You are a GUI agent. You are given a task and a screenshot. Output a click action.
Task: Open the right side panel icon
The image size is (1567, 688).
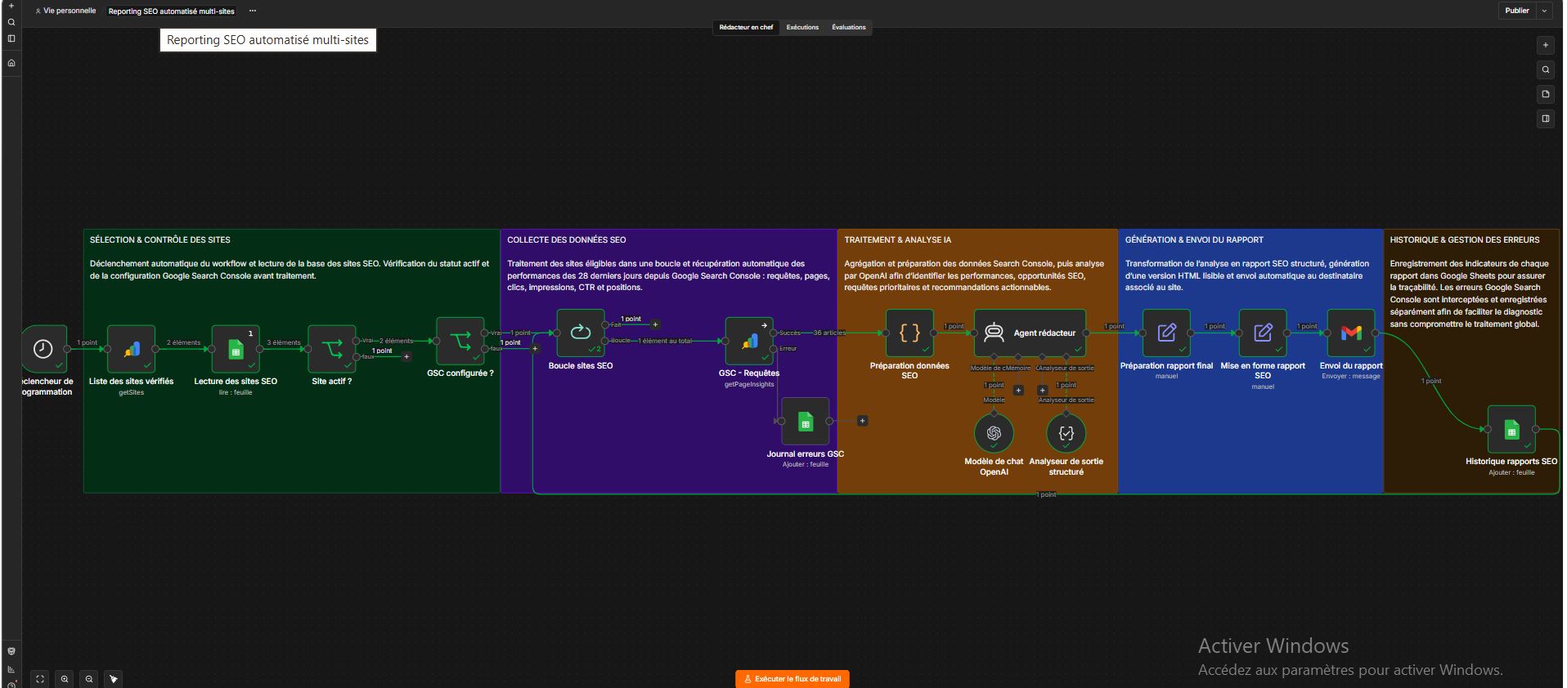(x=1545, y=118)
